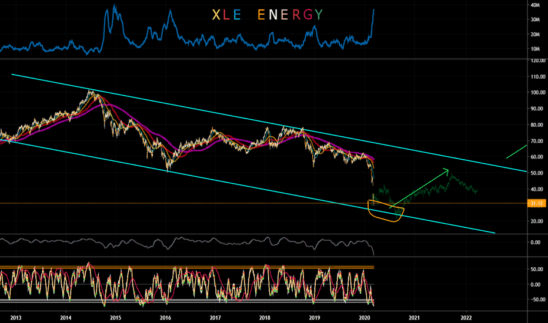Click the 20.00 price scale value

click(x=537, y=221)
